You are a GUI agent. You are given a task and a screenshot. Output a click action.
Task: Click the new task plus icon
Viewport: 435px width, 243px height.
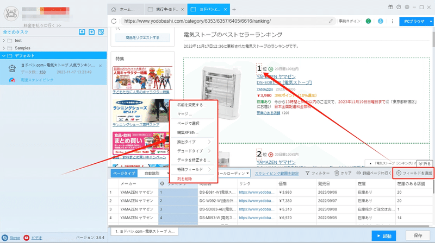[x=91, y=32]
